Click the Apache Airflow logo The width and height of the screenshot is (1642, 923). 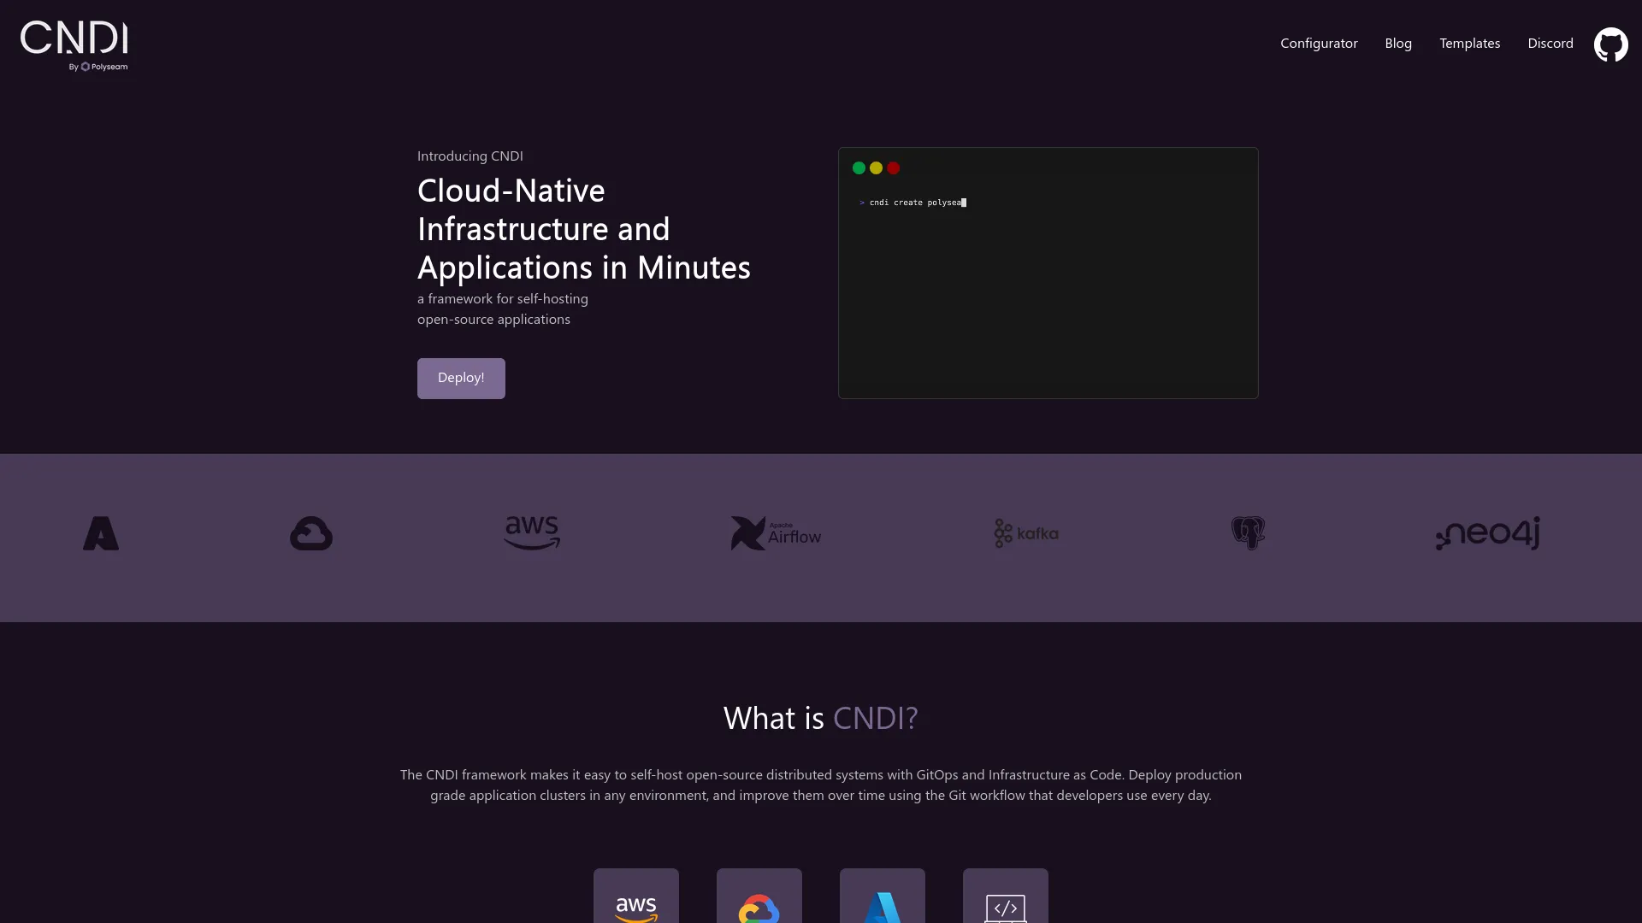776,533
